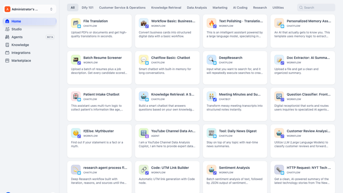Open the Batch Resume Screener template
The width and height of the screenshot is (343, 193).
click(99, 68)
